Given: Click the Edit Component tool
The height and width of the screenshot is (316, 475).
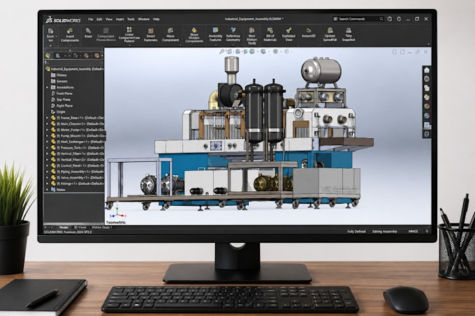Looking at the screenshot, I should tap(50, 35).
